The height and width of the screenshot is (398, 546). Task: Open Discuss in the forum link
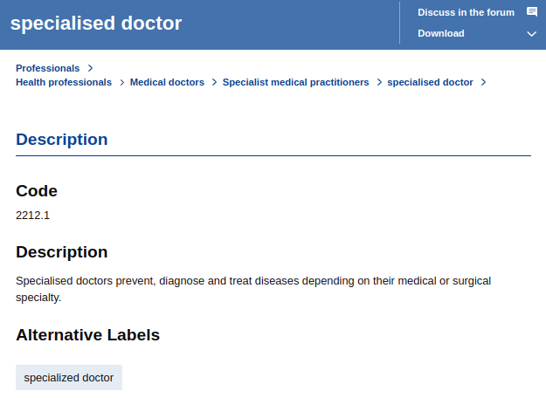click(466, 12)
